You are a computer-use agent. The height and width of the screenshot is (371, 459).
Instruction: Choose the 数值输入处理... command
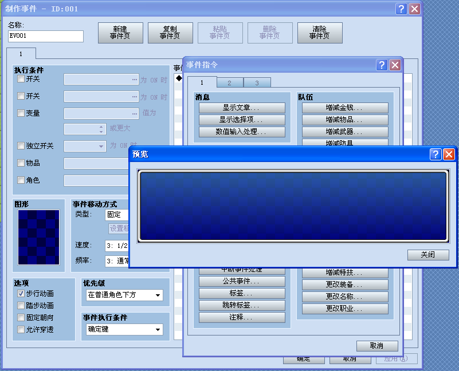point(242,132)
